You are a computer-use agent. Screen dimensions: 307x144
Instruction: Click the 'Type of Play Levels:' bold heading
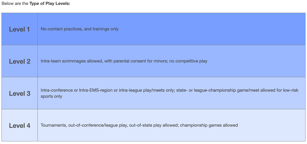[50, 4]
